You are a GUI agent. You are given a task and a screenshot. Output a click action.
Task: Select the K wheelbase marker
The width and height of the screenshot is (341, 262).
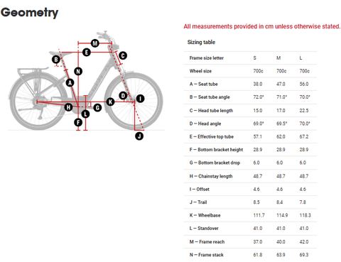(x=110, y=102)
